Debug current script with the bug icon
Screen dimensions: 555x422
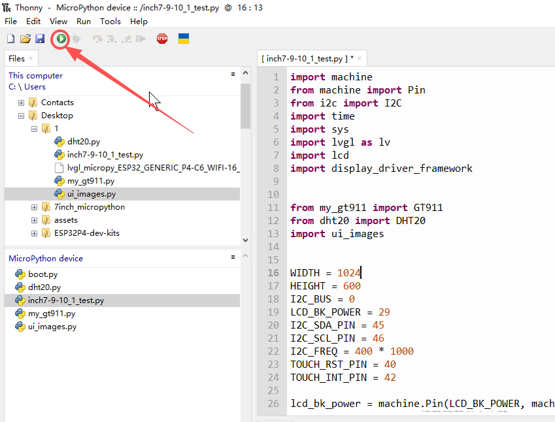point(76,39)
